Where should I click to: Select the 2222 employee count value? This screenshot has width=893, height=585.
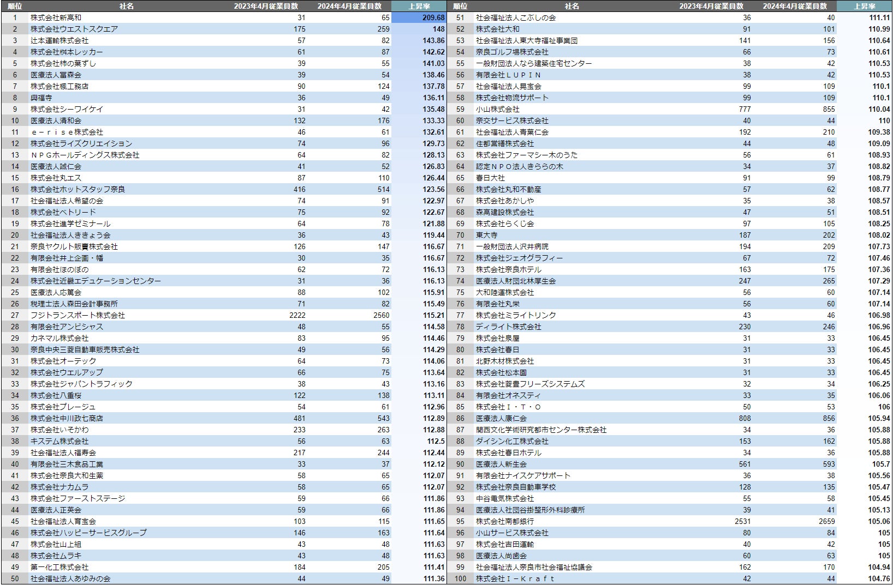[x=297, y=315]
